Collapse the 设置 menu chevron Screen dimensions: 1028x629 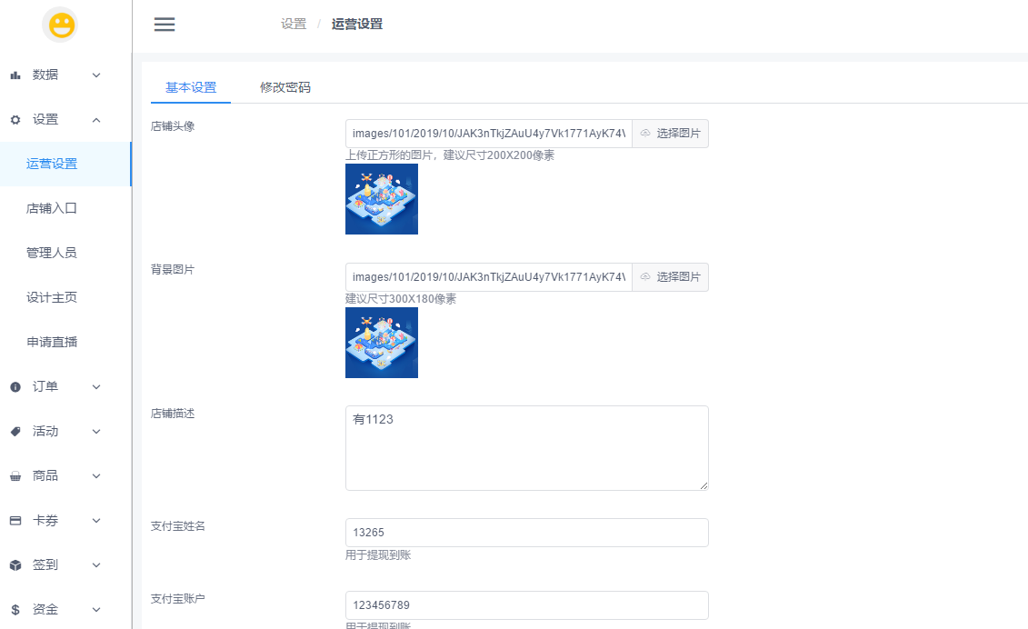tap(96, 120)
